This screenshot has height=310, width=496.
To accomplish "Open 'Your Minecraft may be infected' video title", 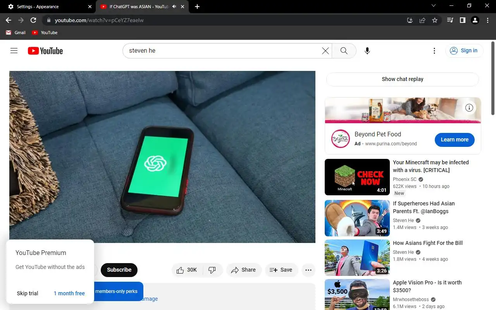I will click(431, 166).
